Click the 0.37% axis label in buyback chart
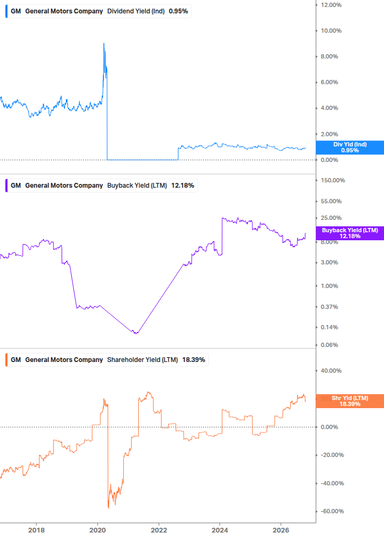 (x=329, y=307)
